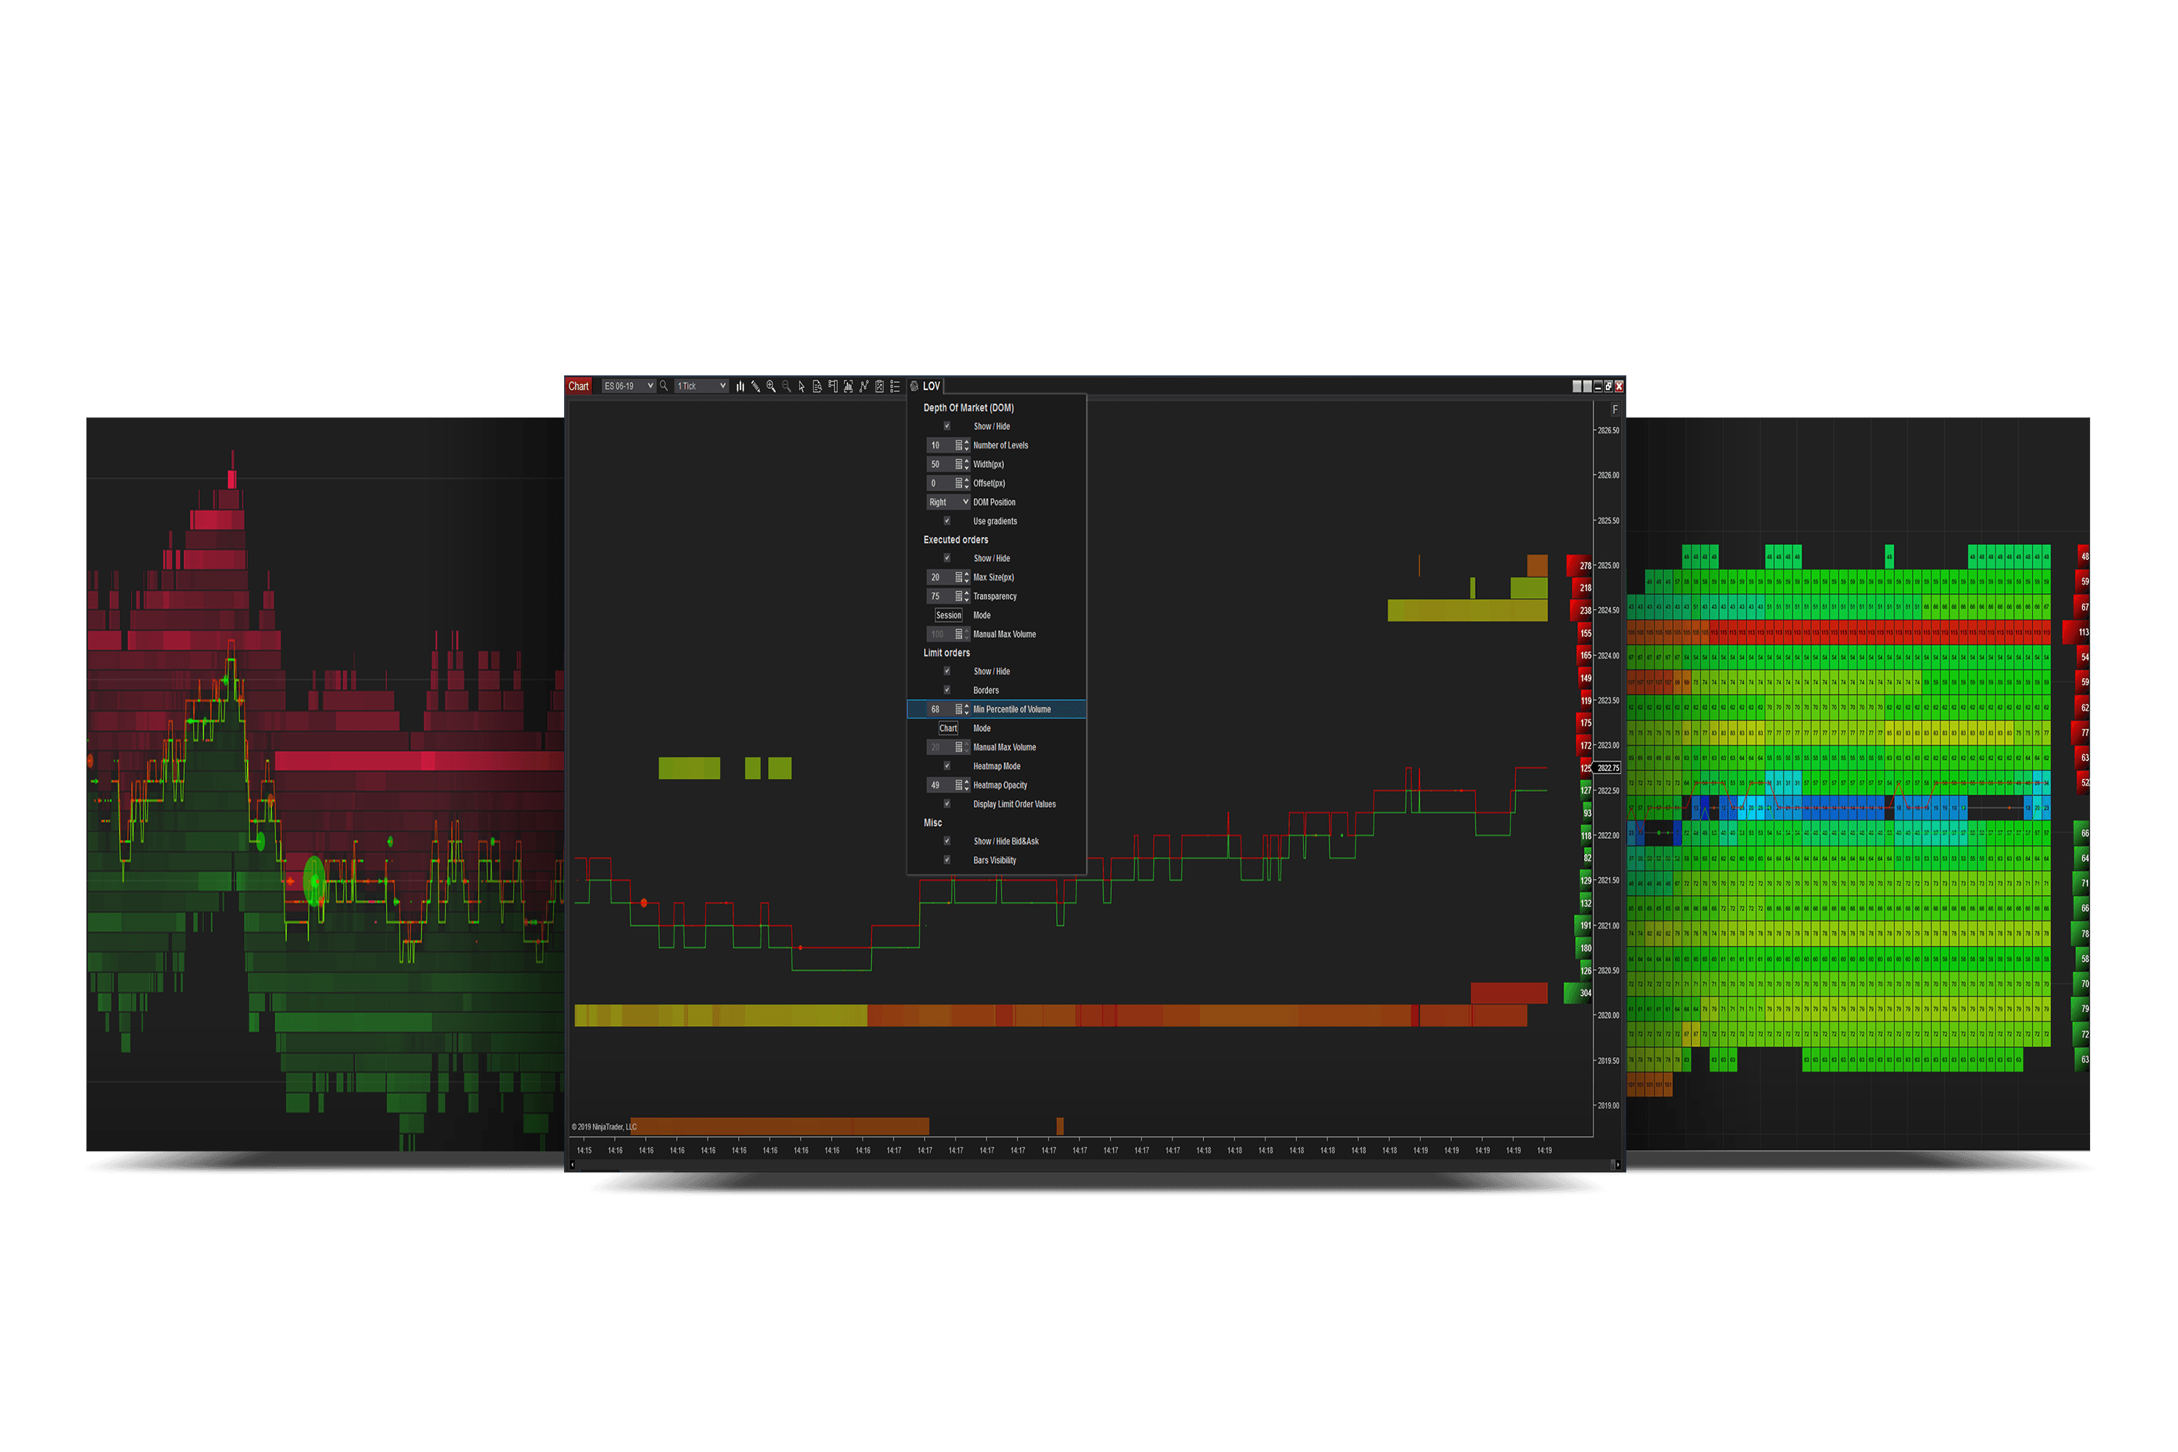The image size is (2178, 1452).
Task: Adjust the Heatmap Opacity stepper arrows
Action: [967, 786]
